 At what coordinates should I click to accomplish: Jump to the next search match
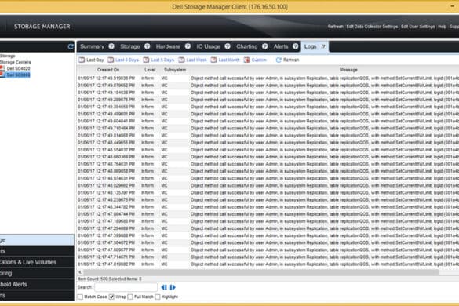[x=173, y=287]
